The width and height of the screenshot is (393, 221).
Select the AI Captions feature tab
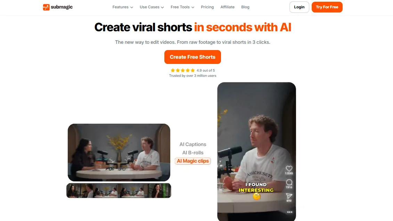tap(193, 144)
